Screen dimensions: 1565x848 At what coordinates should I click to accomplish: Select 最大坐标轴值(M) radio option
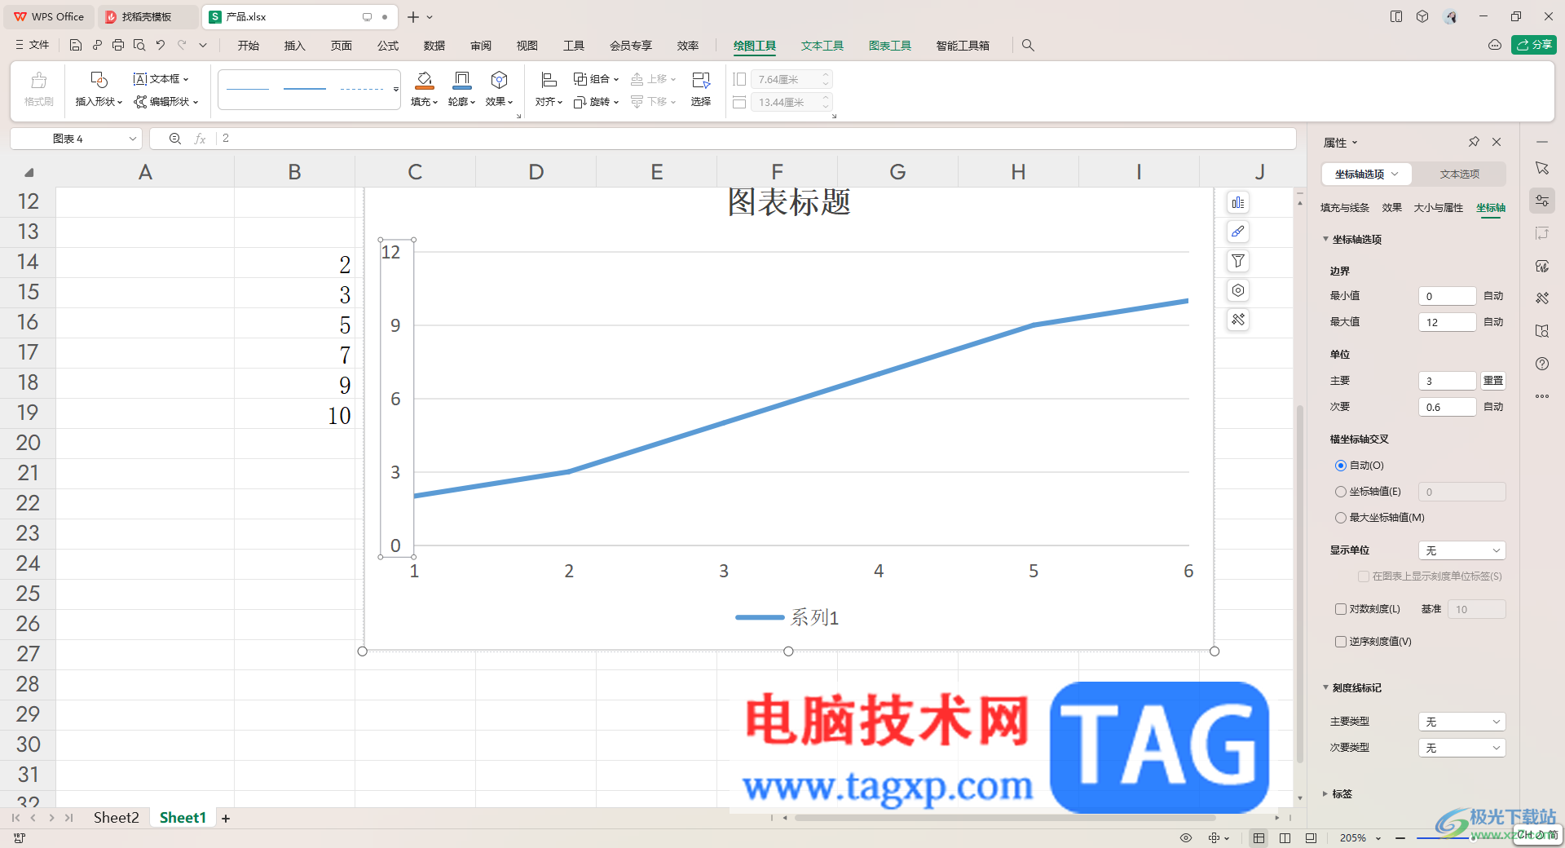pyautogui.click(x=1341, y=518)
